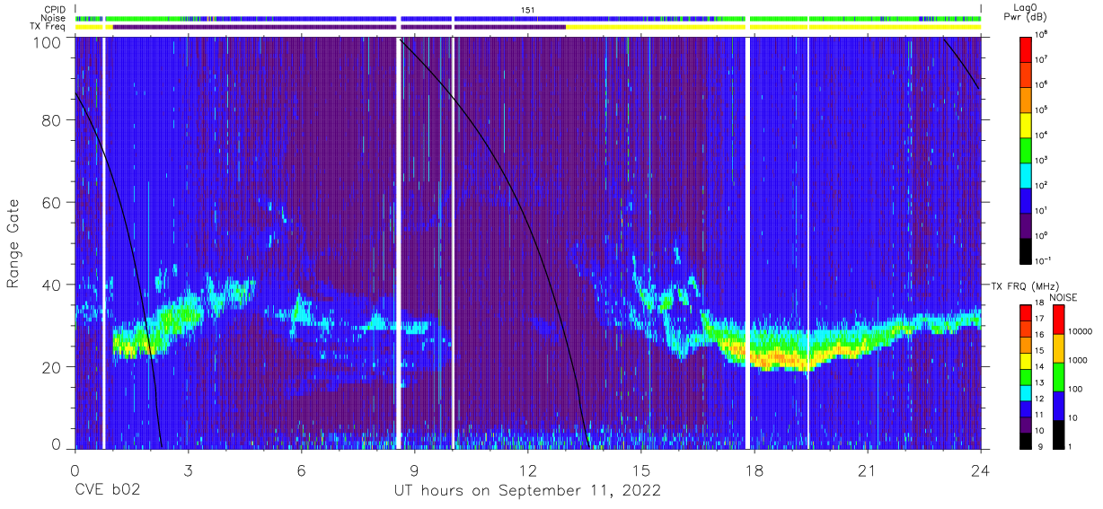
Task: Select the '18' UT hour tick label on the x-axis
Action: tap(754, 470)
